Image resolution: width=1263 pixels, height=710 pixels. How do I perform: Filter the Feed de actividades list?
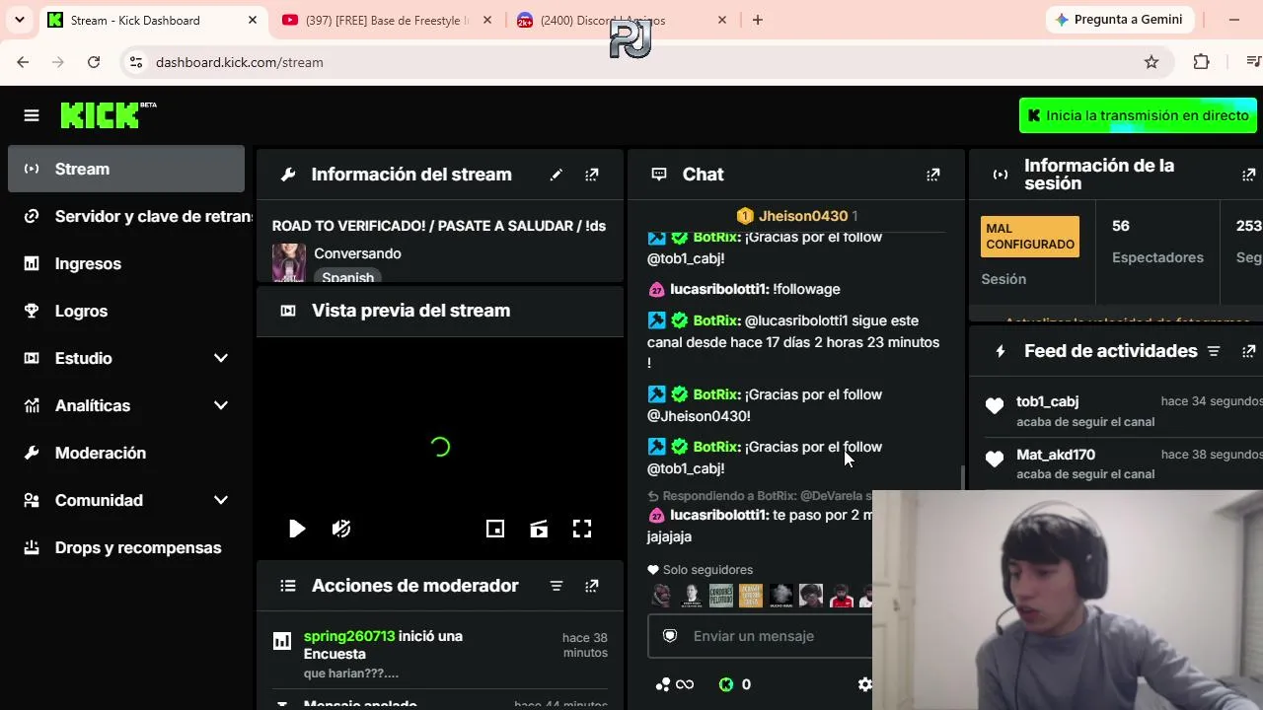click(1214, 351)
